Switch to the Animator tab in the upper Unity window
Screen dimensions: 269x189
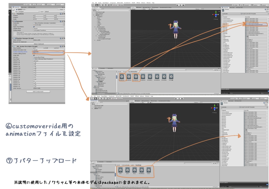[156, 8]
